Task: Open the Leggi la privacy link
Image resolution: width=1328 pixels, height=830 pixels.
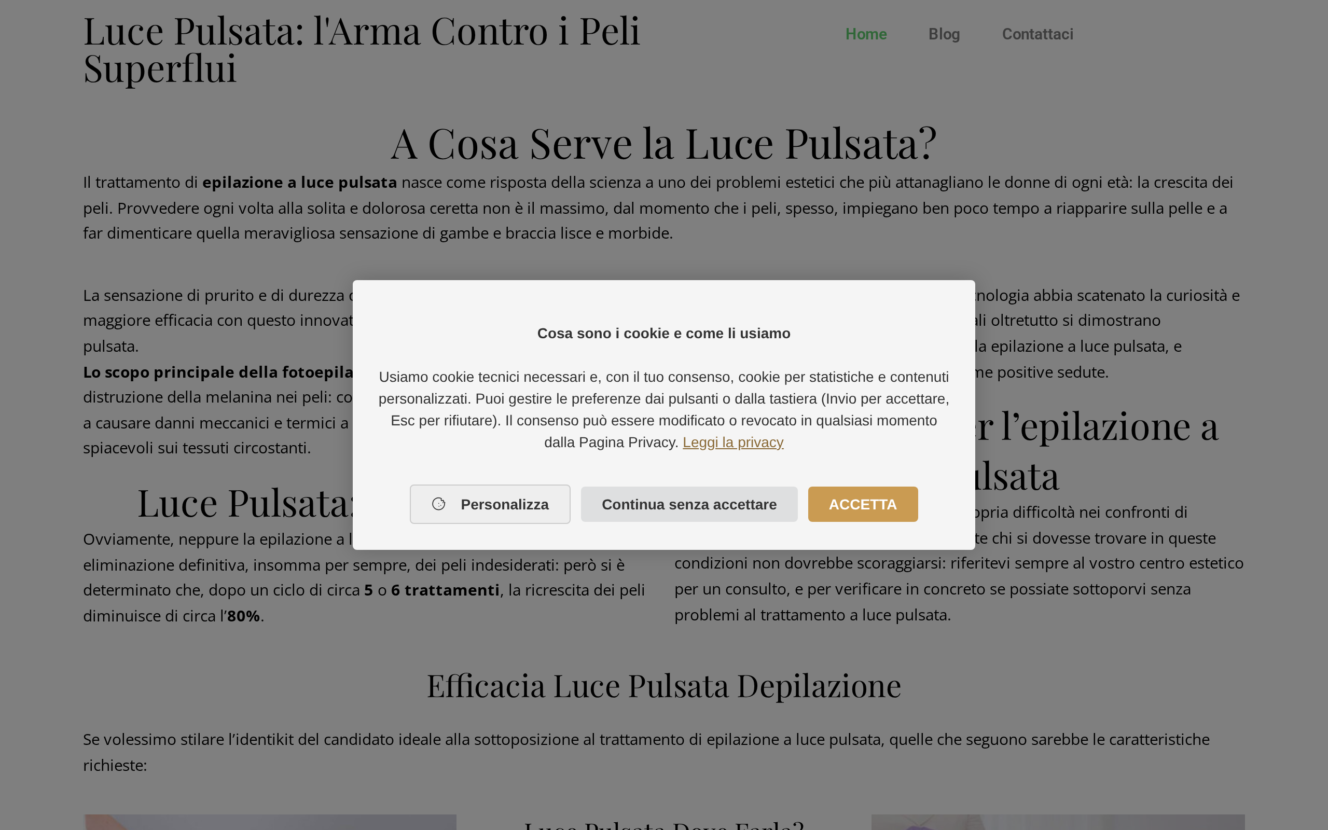Action: click(x=732, y=442)
